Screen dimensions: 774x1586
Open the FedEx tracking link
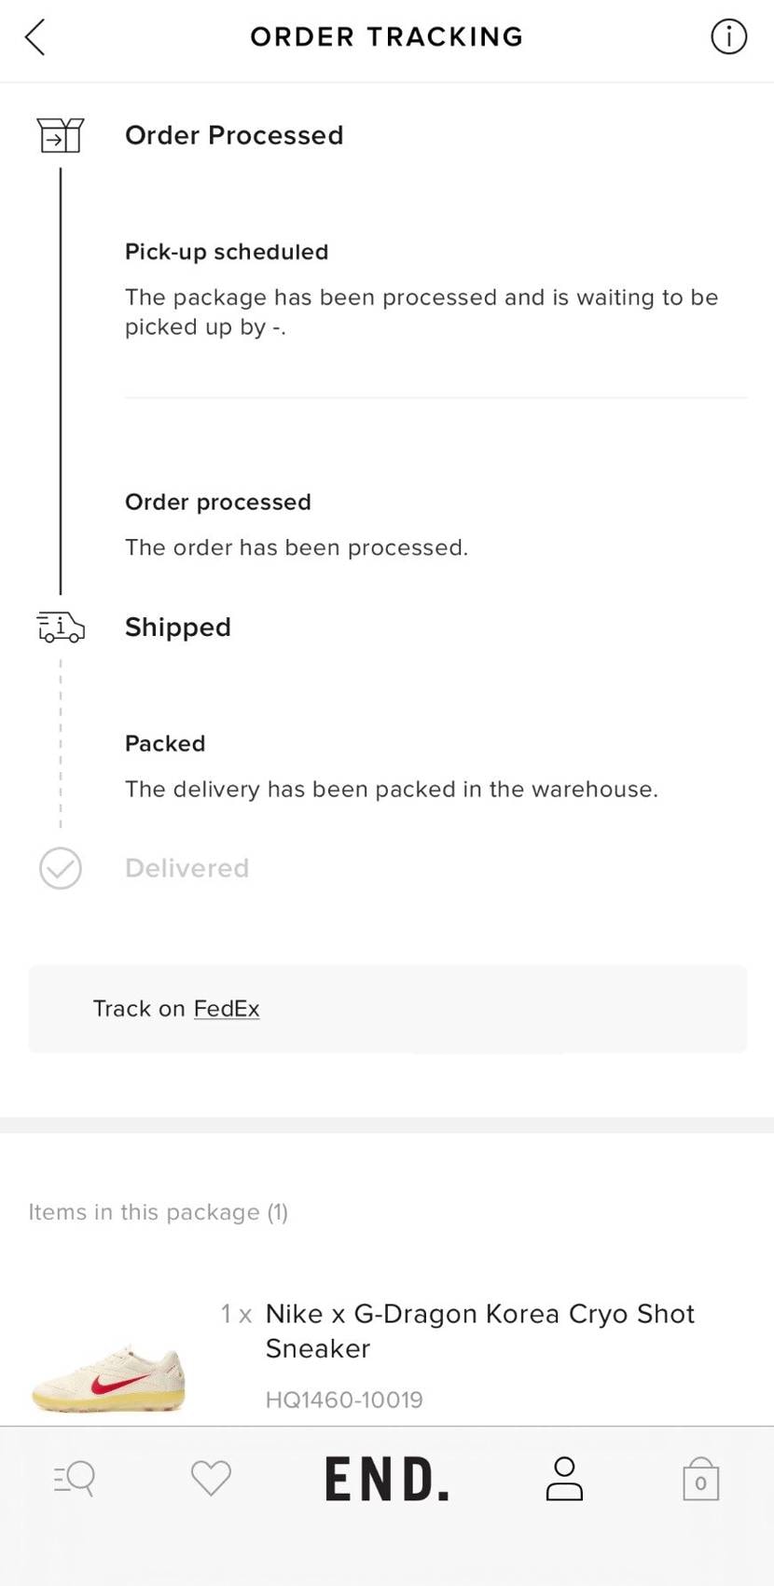tap(227, 1009)
